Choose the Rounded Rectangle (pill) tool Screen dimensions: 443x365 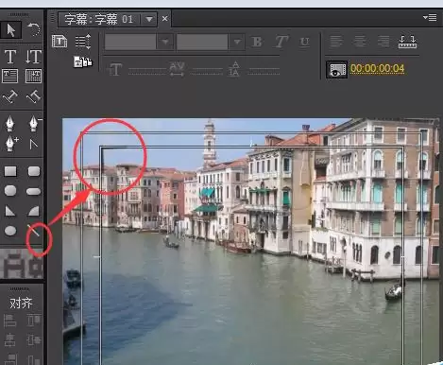point(33,191)
